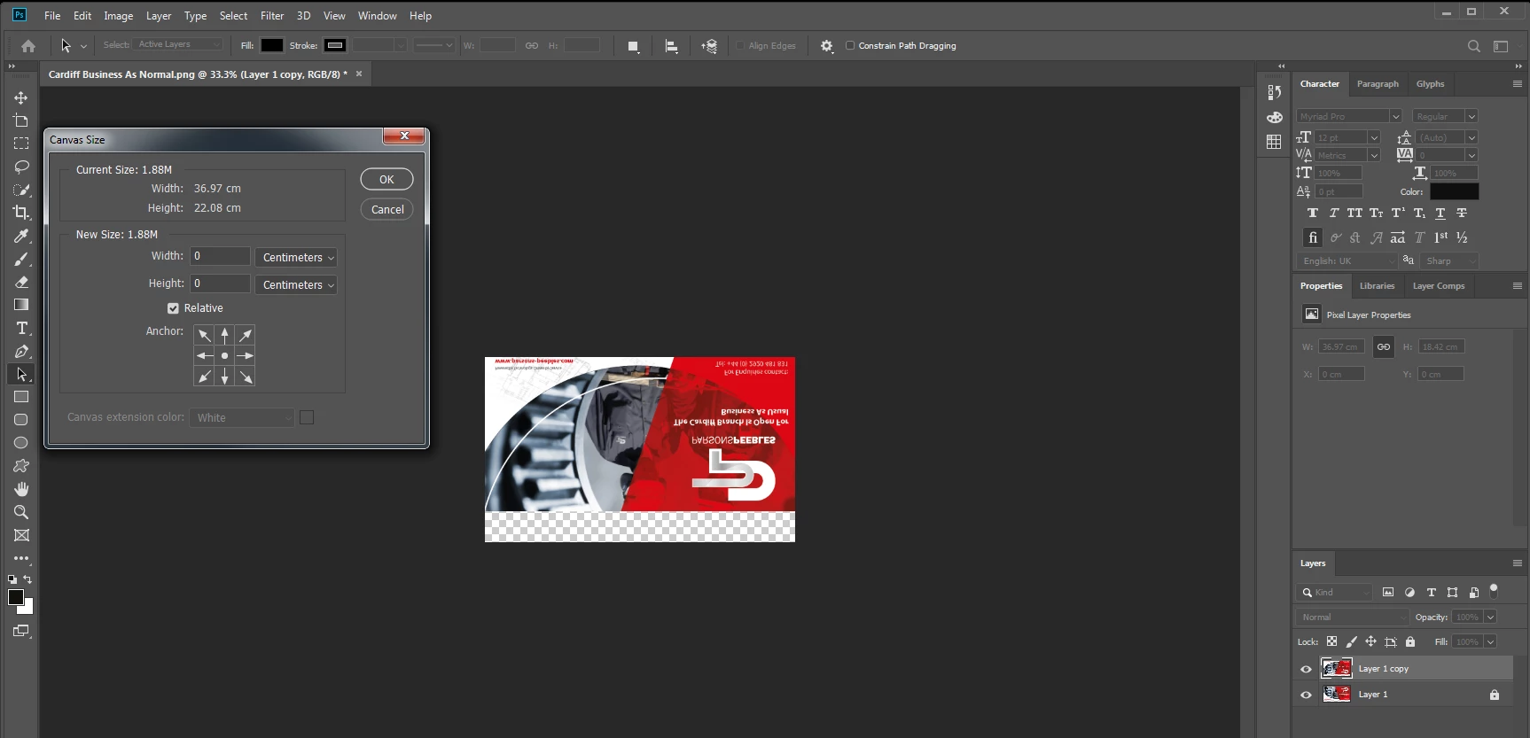Select the Rectangle shape tool

21,397
